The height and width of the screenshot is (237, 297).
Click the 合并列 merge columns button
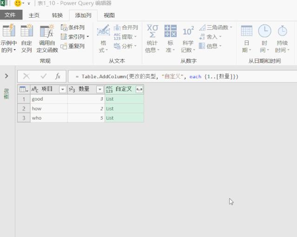(x=126, y=27)
